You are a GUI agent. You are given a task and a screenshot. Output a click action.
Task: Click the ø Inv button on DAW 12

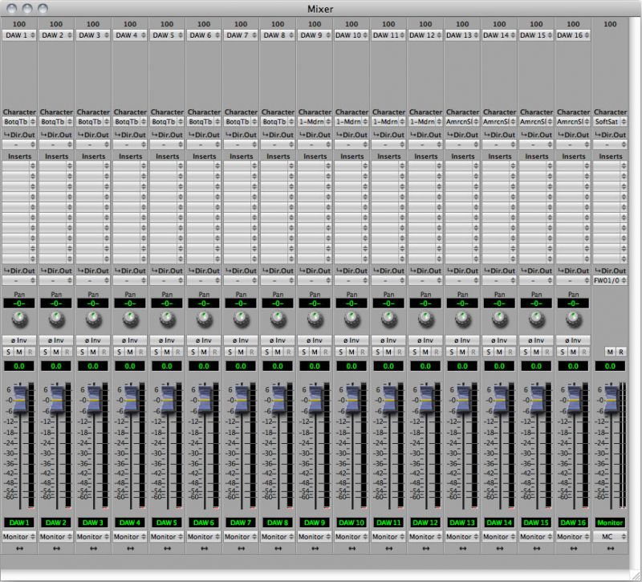(x=426, y=340)
